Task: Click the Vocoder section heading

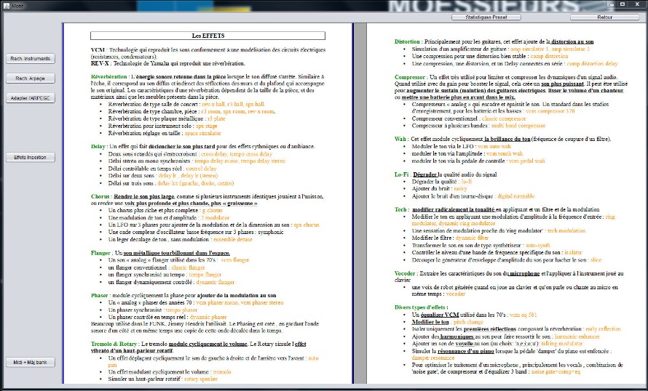Action: pyautogui.click(x=405, y=273)
